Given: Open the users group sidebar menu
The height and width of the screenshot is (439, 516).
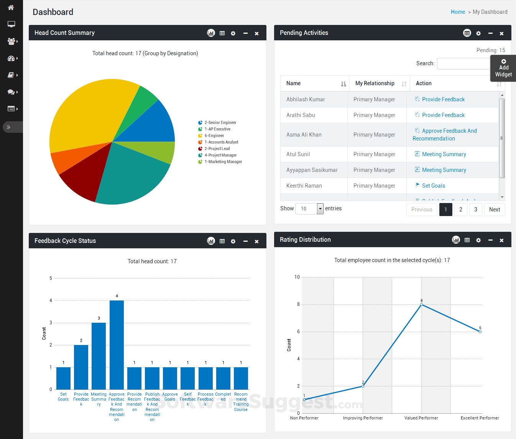Looking at the screenshot, I should 12,41.
